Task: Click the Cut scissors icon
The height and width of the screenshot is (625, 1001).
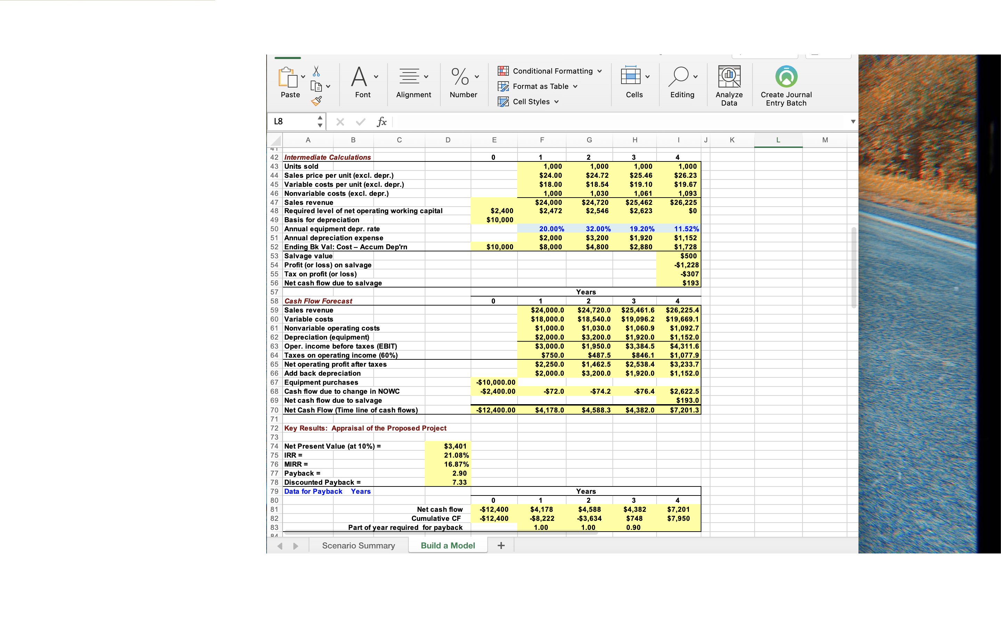Action: point(316,71)
